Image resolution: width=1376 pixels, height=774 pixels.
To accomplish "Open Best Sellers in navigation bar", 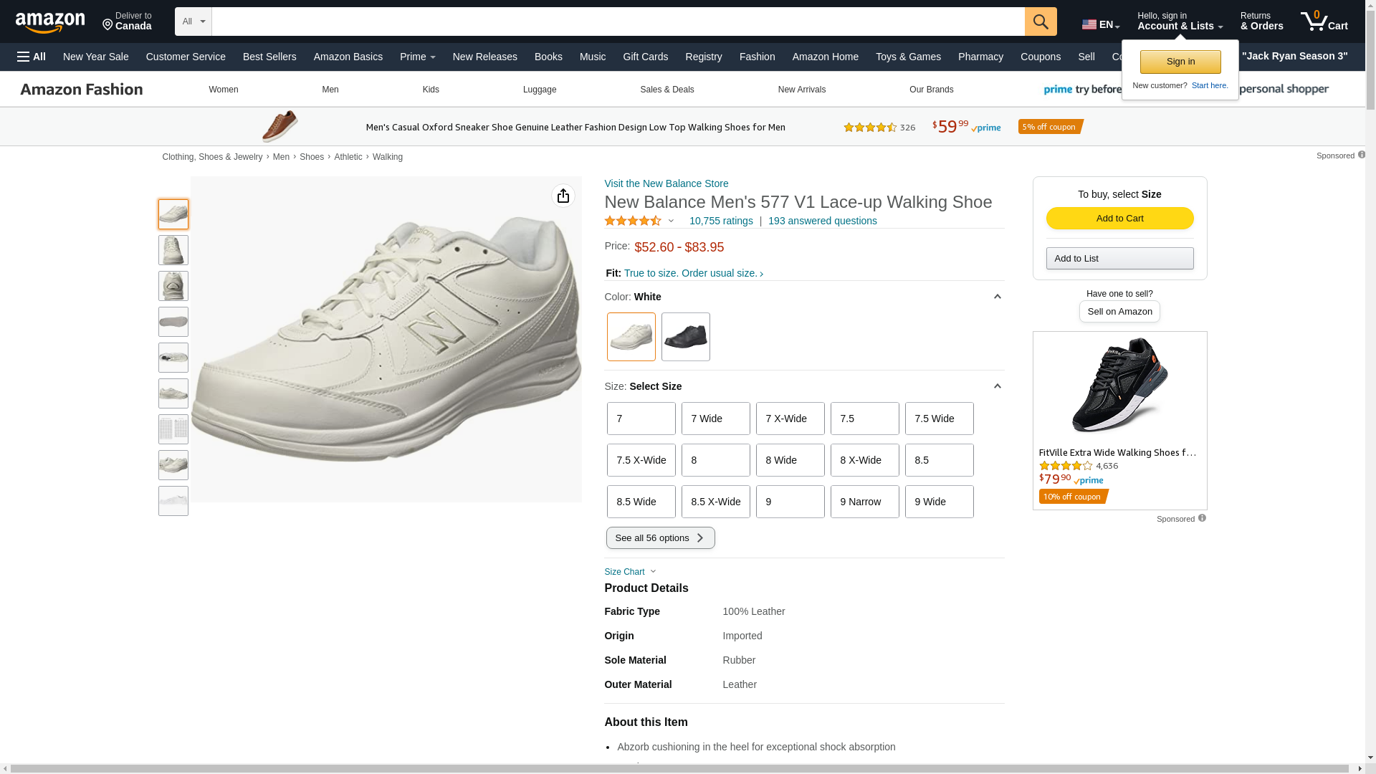I will point(269,57).
